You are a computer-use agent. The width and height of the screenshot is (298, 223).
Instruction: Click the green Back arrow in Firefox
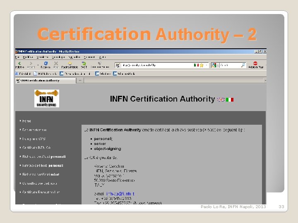[19, 63]
